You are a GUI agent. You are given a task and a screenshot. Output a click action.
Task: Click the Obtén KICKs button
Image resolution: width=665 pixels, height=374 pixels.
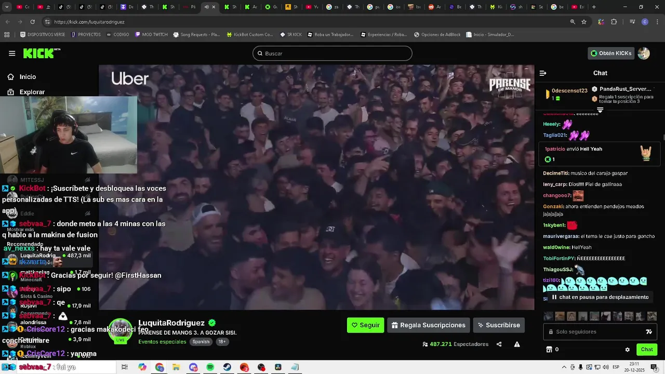pos(611,53)
